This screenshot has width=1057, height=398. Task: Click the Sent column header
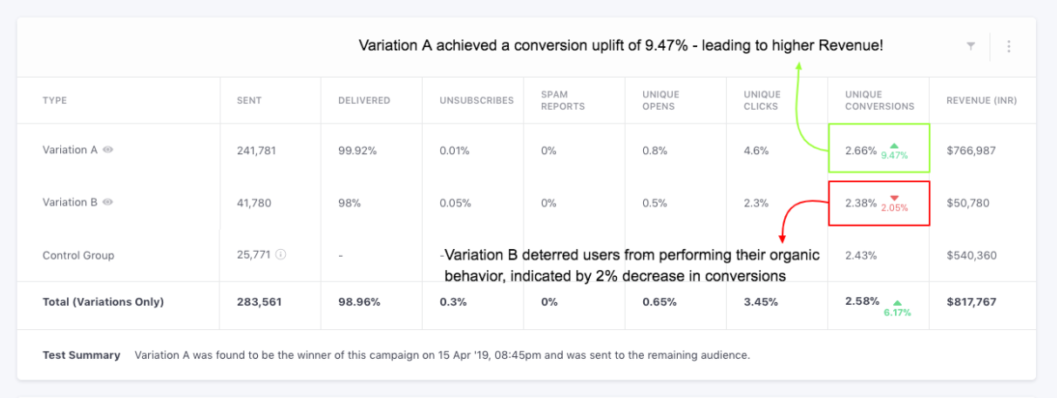[x=249, y=100]
